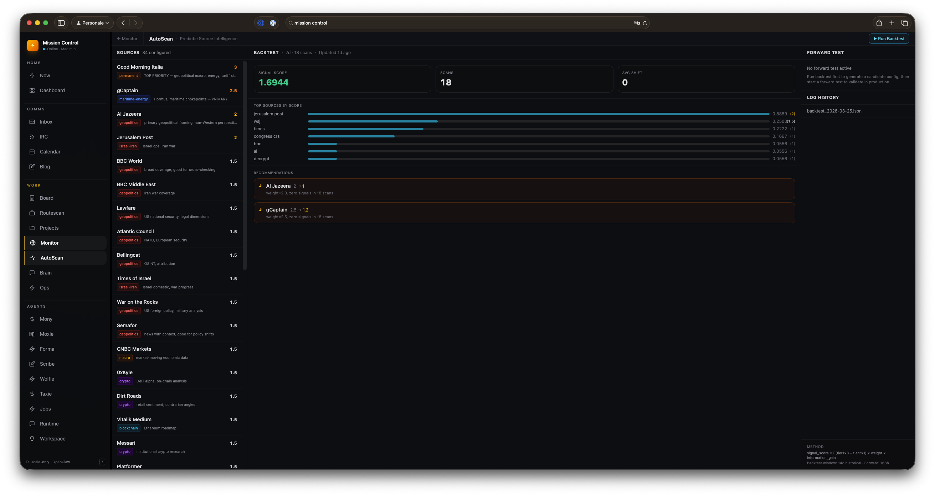Select the Scribe agent icon
Viewport: 935px width, 496px height.
(32, 364)
